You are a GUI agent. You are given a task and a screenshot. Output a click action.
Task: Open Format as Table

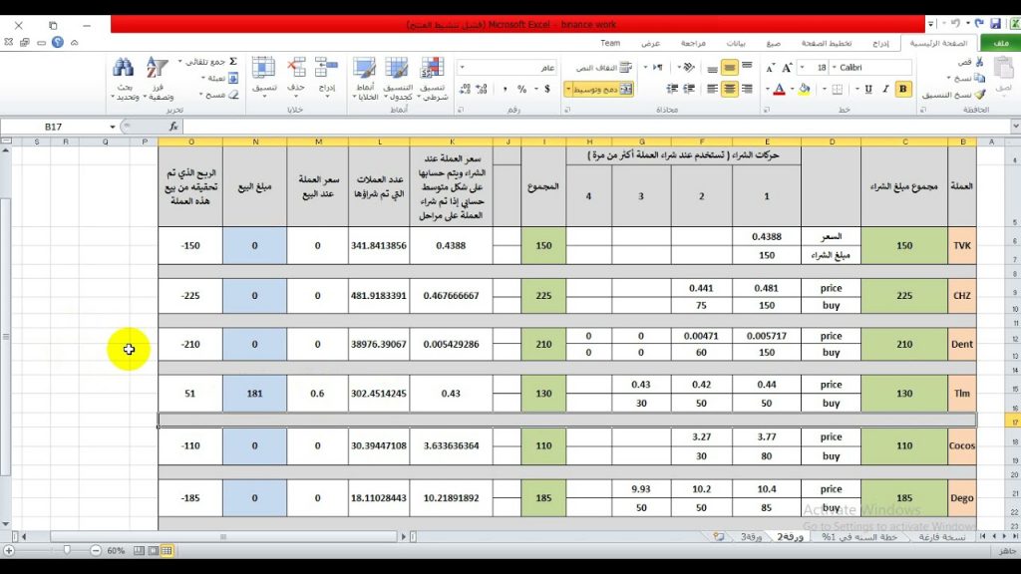(397, 78)
